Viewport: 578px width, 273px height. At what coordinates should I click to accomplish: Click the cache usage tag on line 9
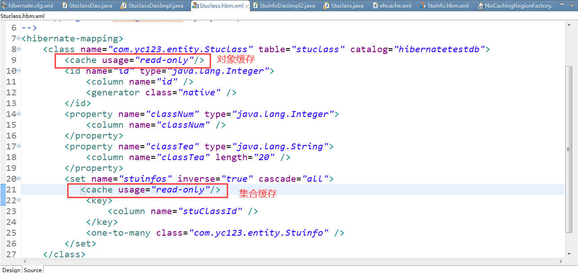(134, 60)
